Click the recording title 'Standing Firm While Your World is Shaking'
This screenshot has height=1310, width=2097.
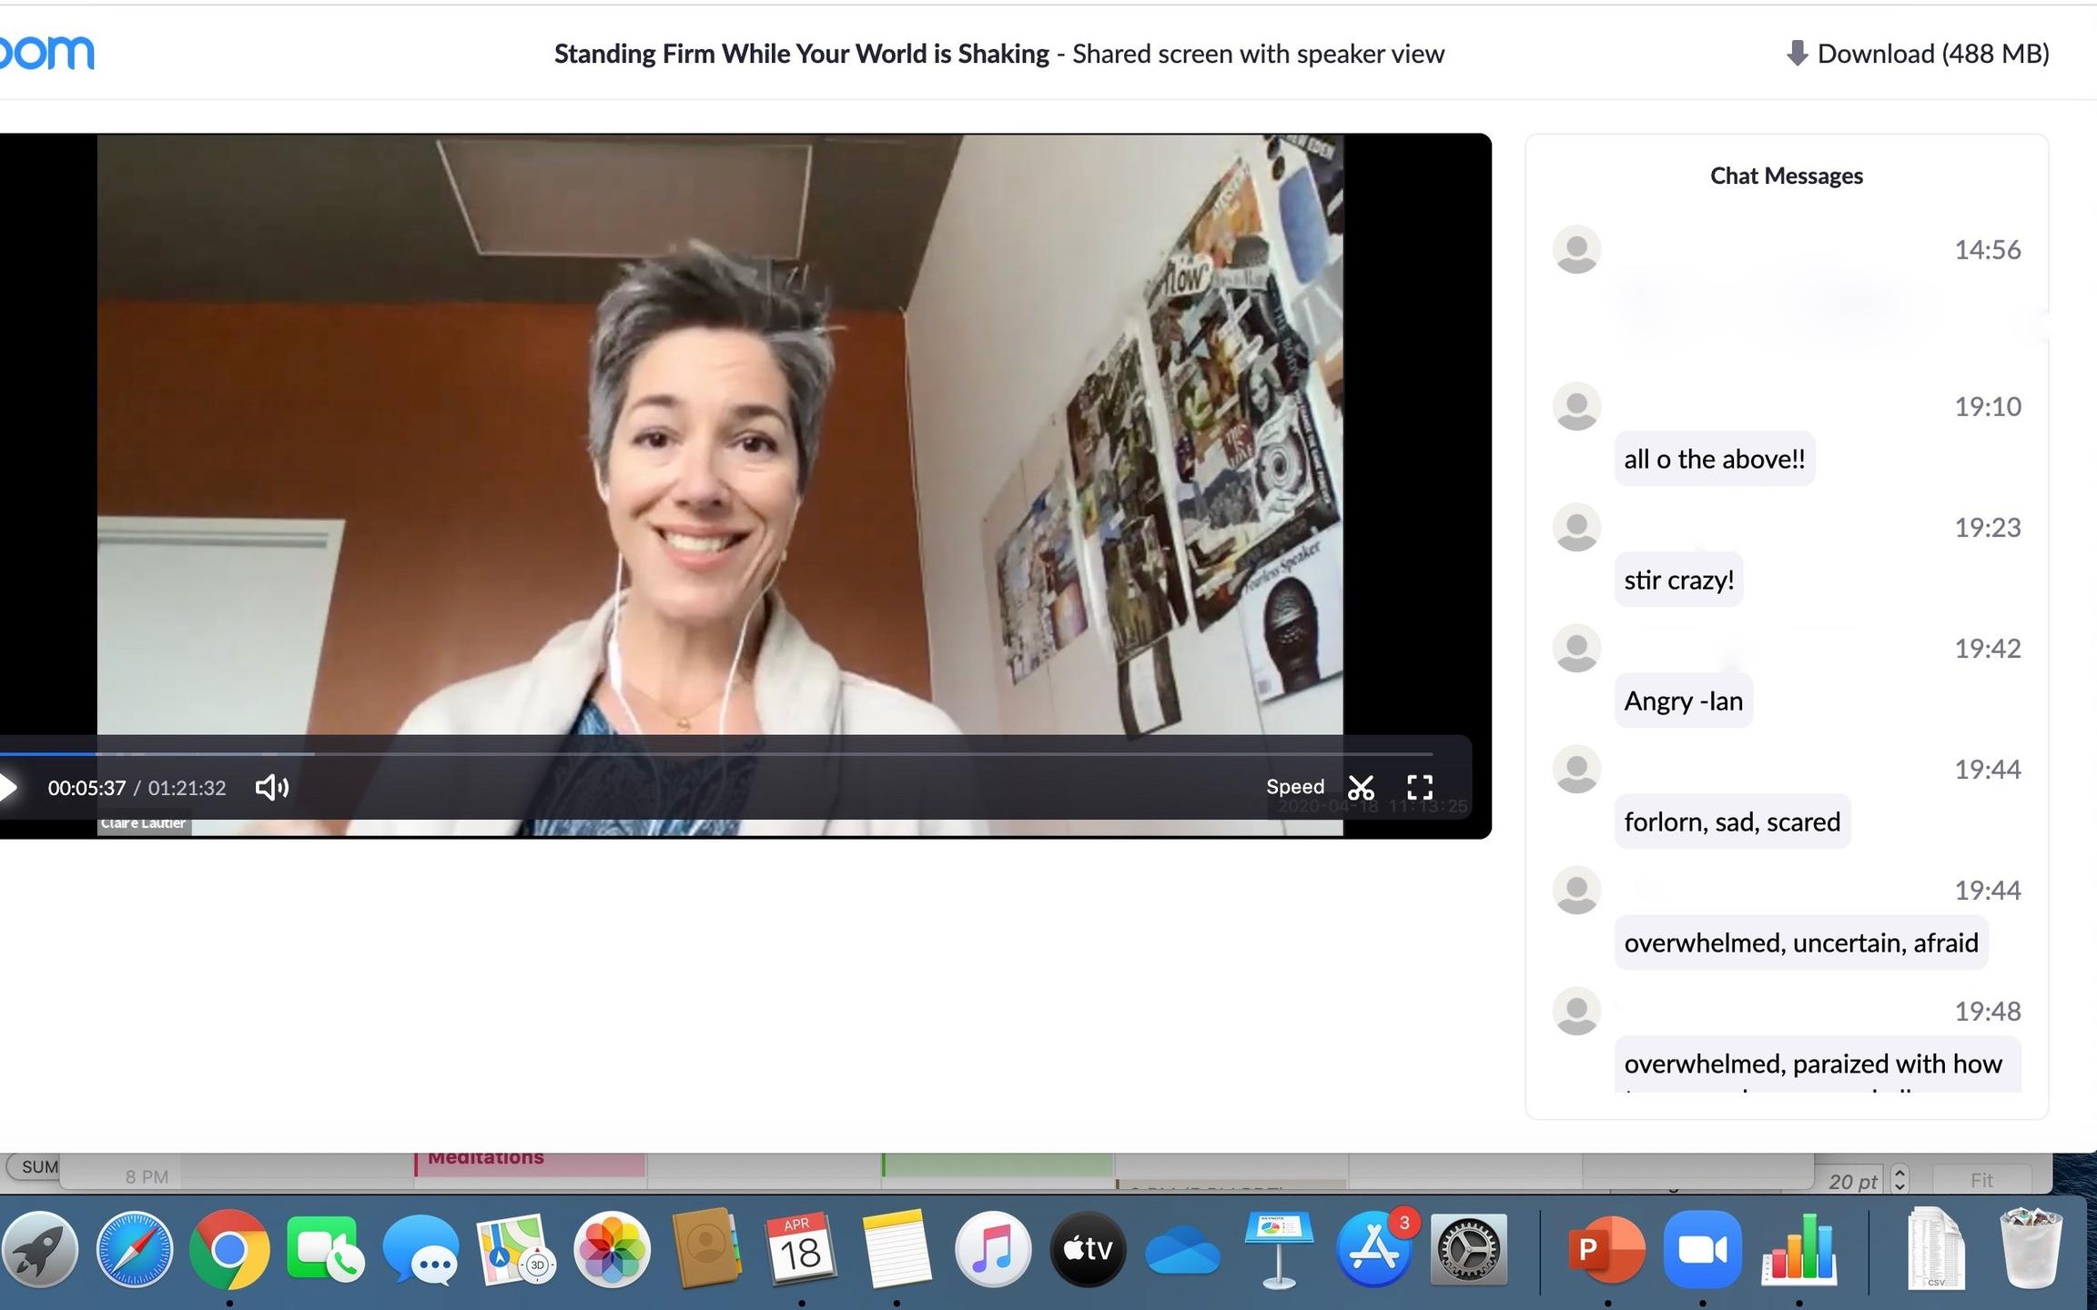802,54
